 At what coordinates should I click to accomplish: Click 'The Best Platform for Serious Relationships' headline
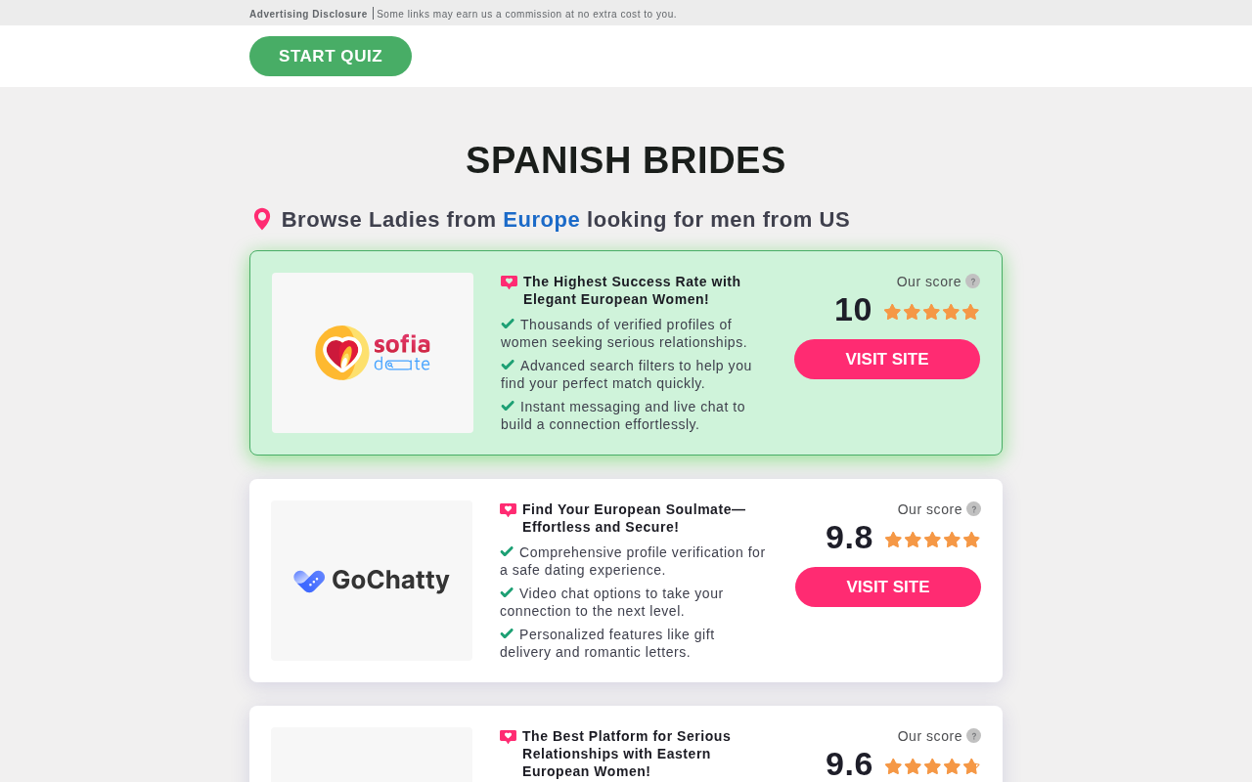point(626,754)
